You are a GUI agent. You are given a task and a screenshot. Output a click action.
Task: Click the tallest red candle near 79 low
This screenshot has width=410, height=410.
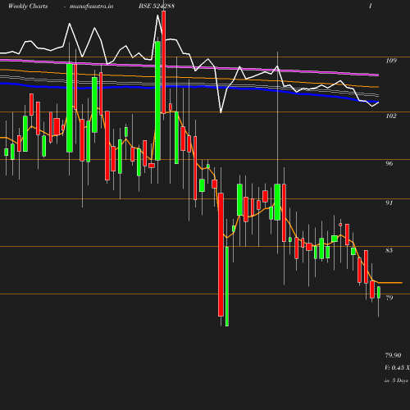[x=221, y=254]
